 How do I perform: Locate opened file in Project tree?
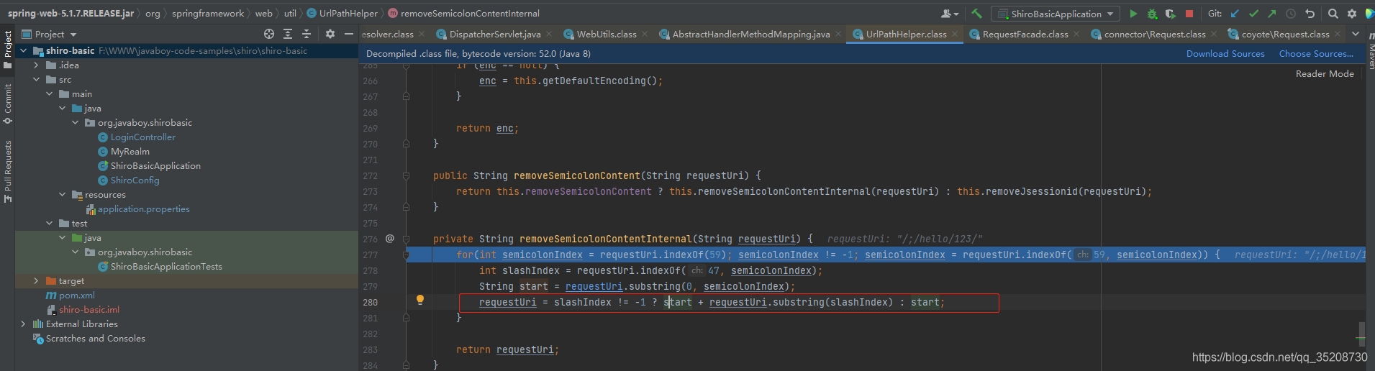[269, 34]
